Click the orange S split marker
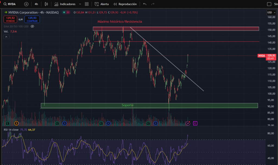278x165 pixels. (x=16, y=123)
